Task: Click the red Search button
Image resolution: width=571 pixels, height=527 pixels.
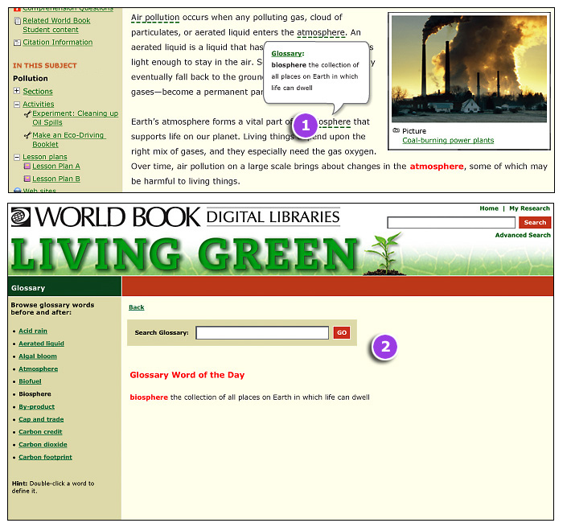Action: coord(535,223)
